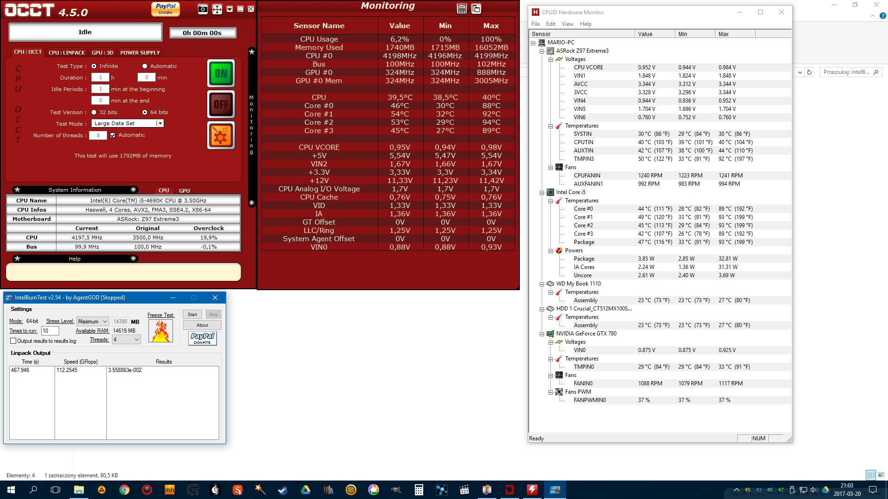888x499 pixels.
Task: Click the OCCT move-window arrows icon
Action: 217,9
